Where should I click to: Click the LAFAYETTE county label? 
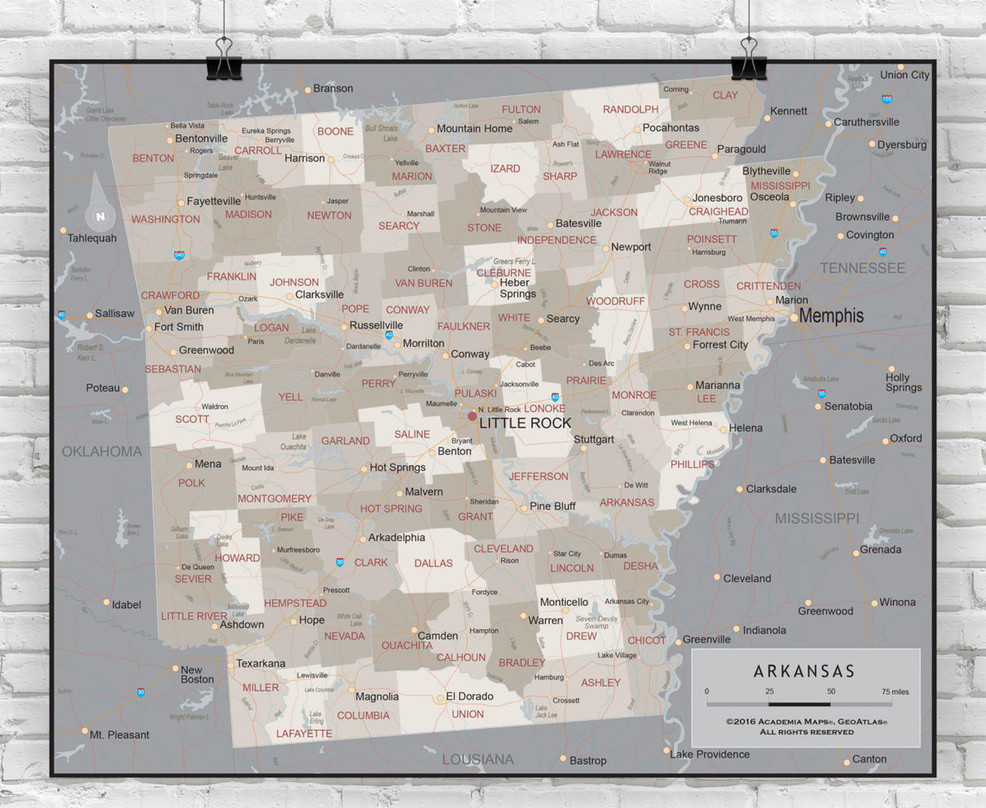point(304,733)
